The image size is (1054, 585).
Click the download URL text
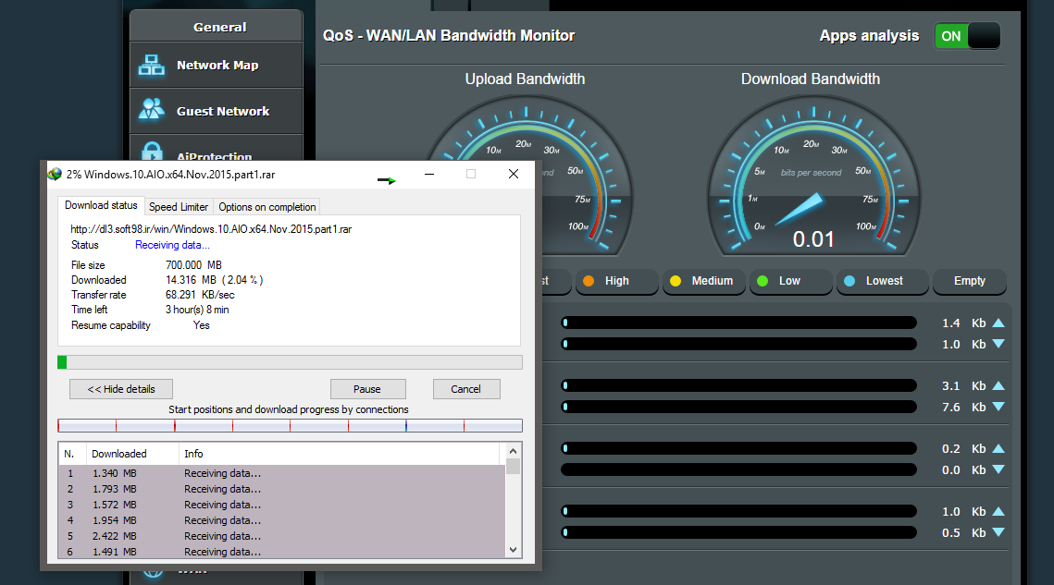211,229
